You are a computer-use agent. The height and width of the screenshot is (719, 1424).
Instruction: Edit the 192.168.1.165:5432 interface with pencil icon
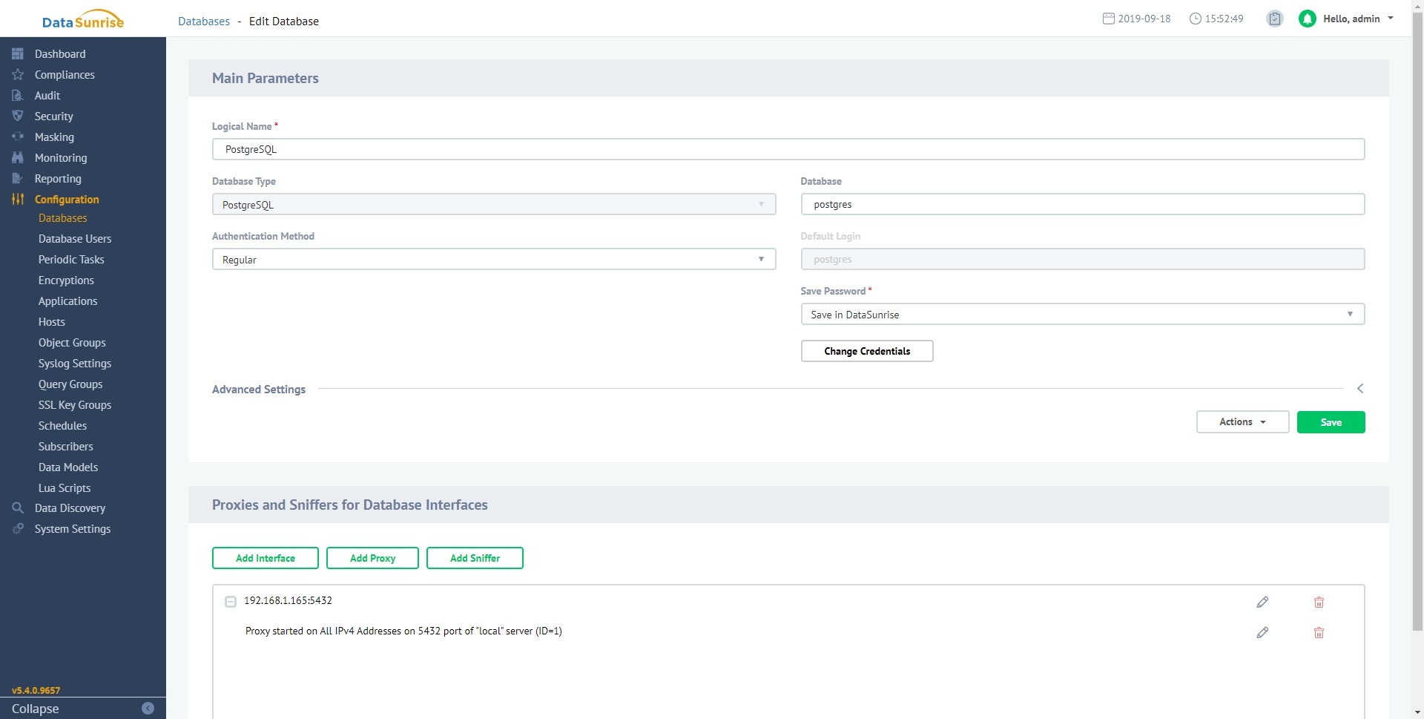(1262, 602)
